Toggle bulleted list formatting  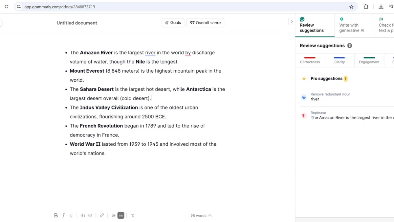pyautogui.click(x=121, y=215)
